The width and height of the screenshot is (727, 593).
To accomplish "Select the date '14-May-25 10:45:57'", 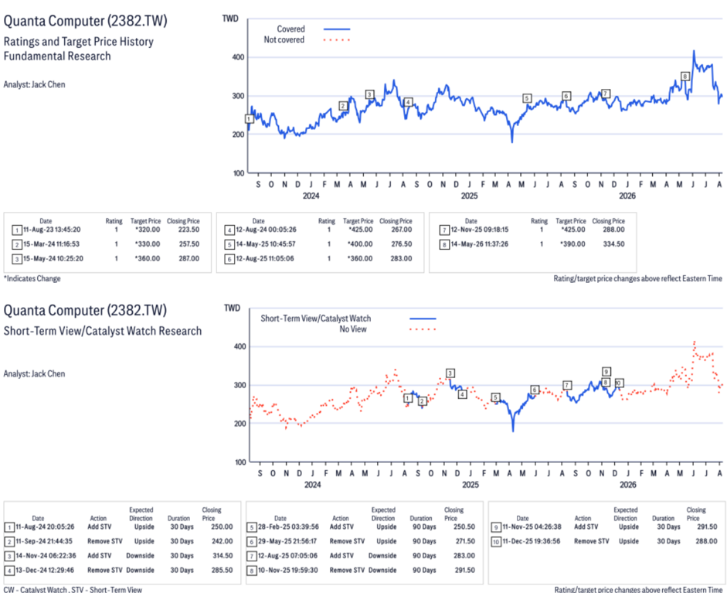I will pyautogui.click(x=266, y=244).
